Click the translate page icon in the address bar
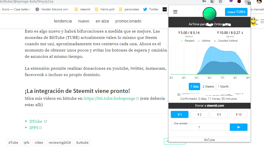264x148 pixels. pyautogui.click(x=212, y=2)
